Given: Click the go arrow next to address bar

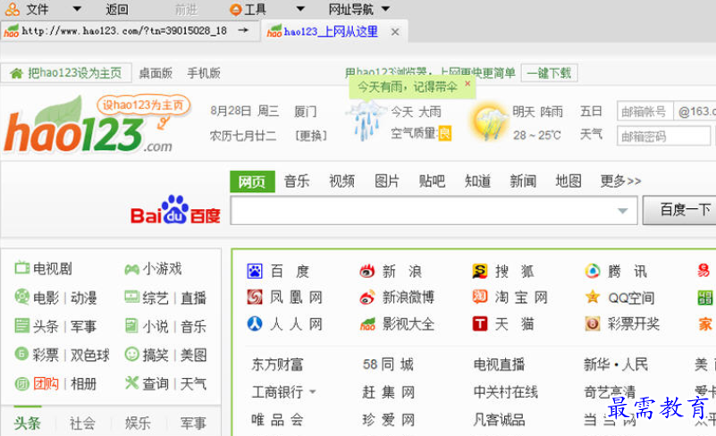Looking at the screenshot, I should pos(243,30).
